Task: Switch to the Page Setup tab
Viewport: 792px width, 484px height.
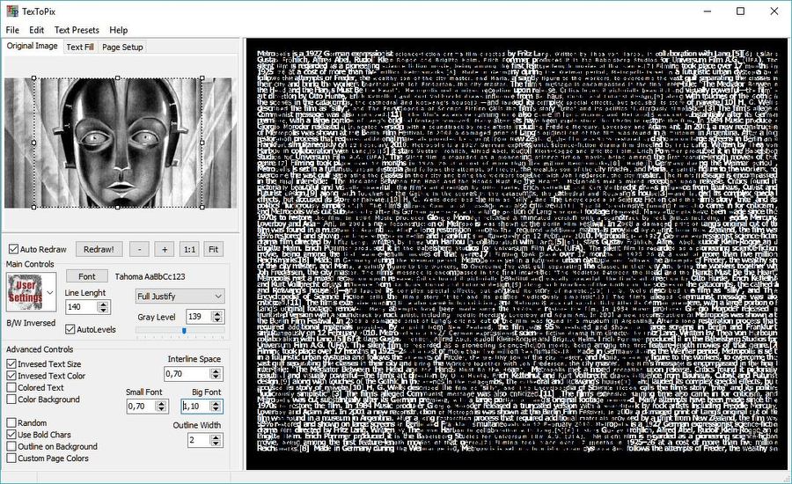Action: 122,47
